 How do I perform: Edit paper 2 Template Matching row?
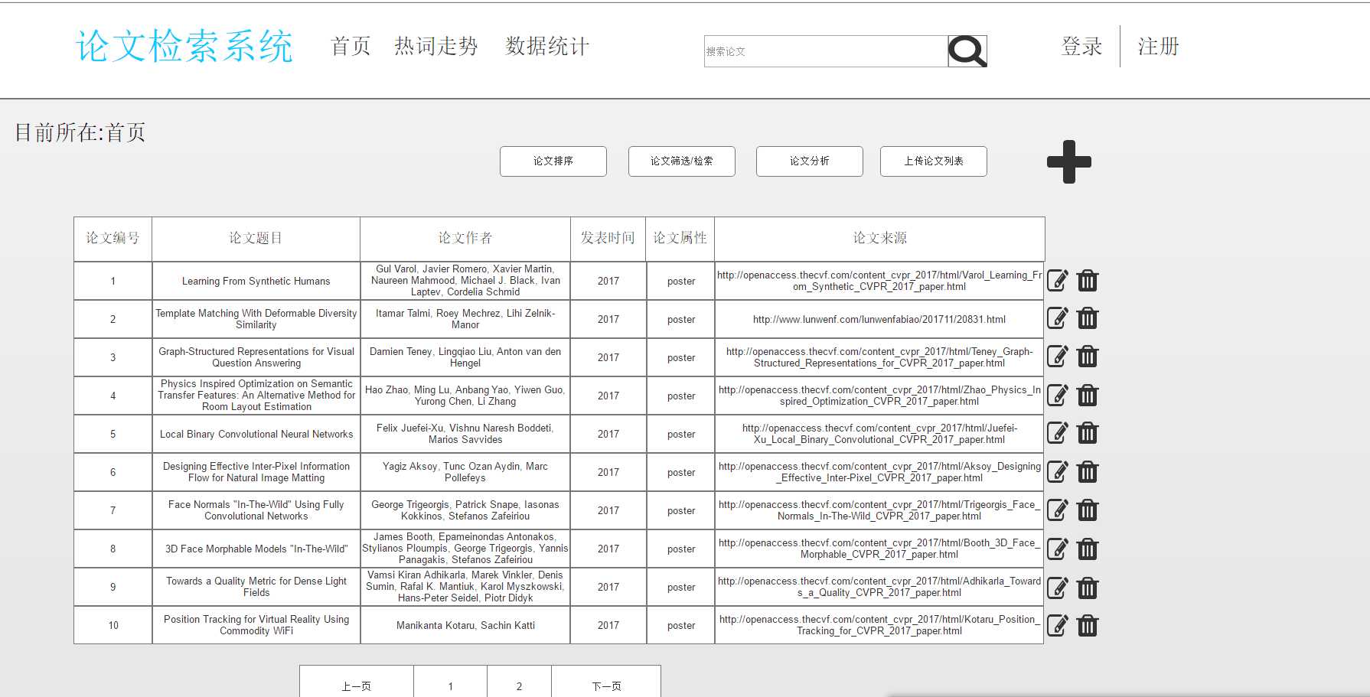(1057, 318)
